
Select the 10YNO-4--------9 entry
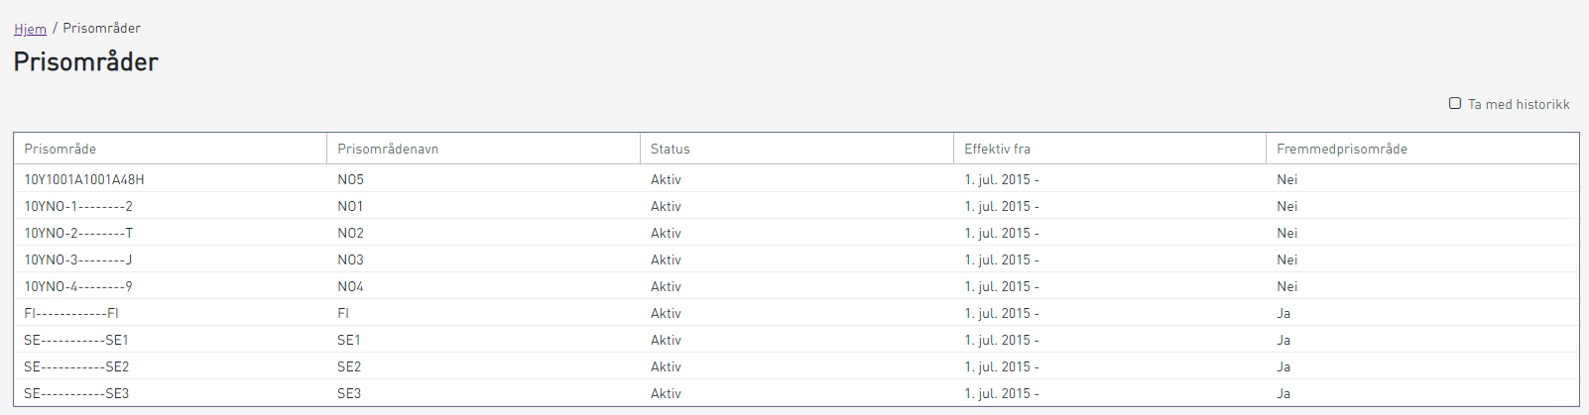(795, 286)
